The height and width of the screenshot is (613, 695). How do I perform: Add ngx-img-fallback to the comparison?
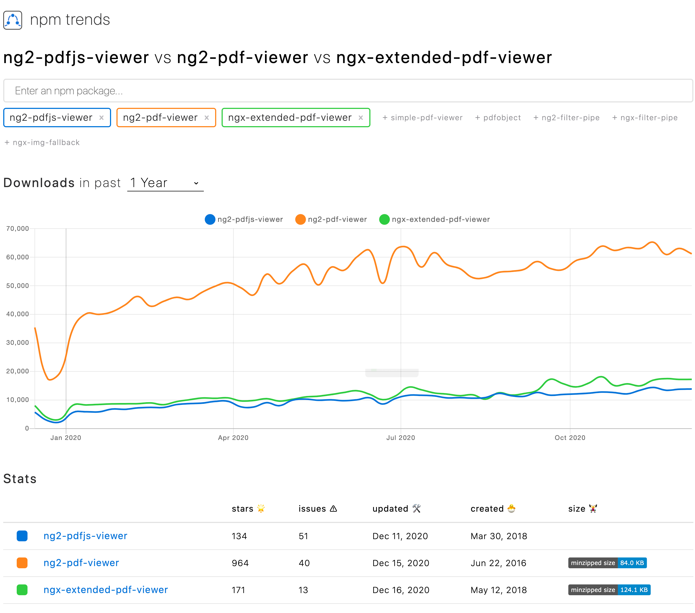[x=42, y=142]
